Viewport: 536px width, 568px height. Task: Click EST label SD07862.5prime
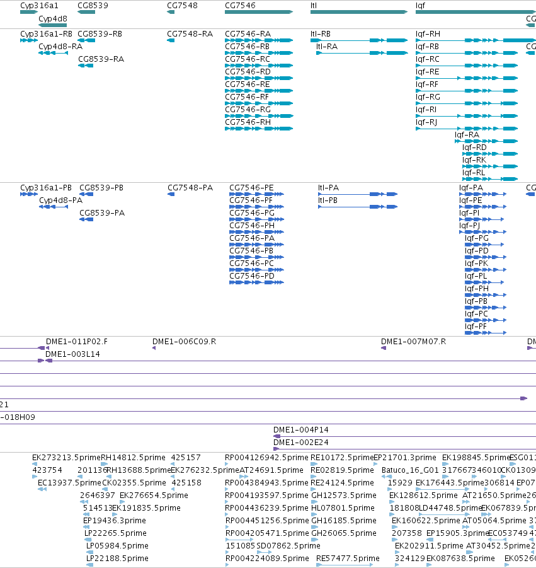[x=288, y=547]
